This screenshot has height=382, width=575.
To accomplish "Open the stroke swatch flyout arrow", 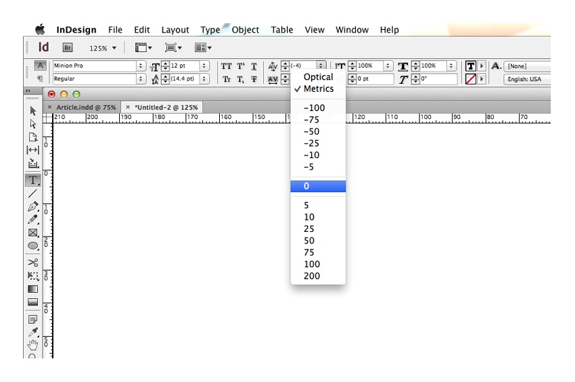I will click(x=482, y=79).
